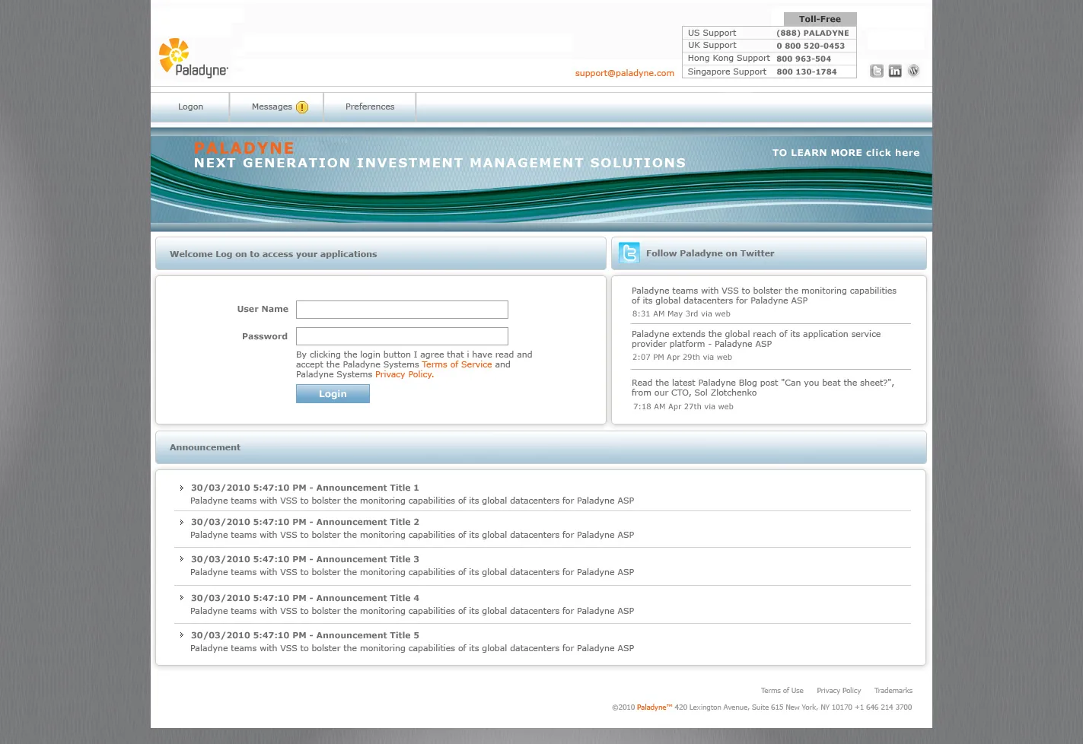Image resolution: width=1083 pixels, height=744 pixels.
Task: Open tweet about VSS monitoring capabilities
Action: [763, 295]
